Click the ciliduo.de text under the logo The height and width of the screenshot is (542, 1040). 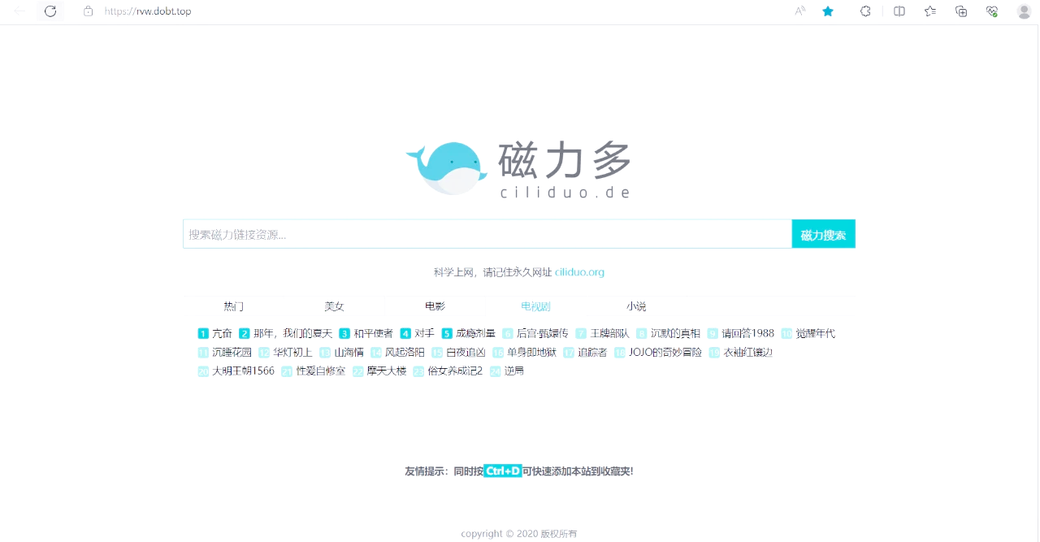pos(565,193)
